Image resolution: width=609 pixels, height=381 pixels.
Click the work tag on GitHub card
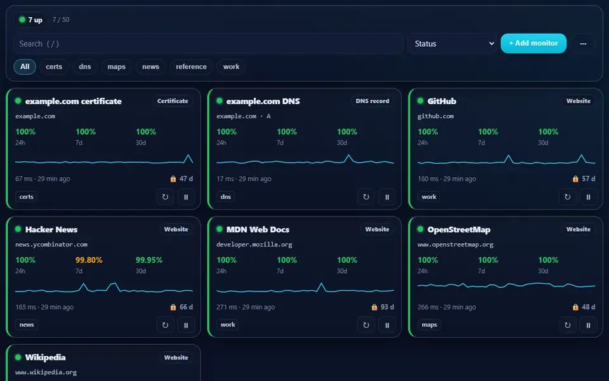(x=429, y=197)
